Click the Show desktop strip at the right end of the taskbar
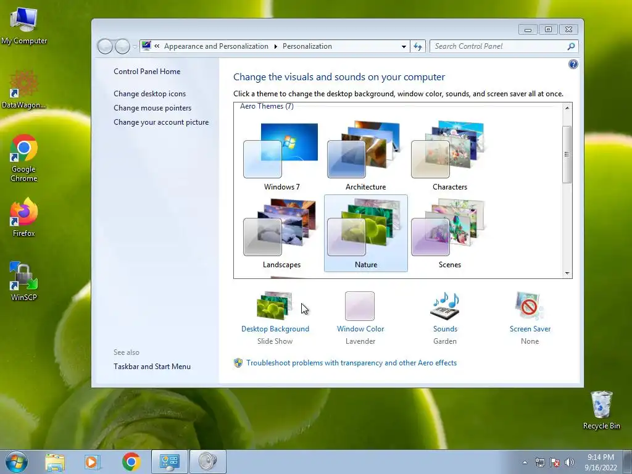Image resolution: width=632 pixels, height=474 pixels. click(628, 462)
